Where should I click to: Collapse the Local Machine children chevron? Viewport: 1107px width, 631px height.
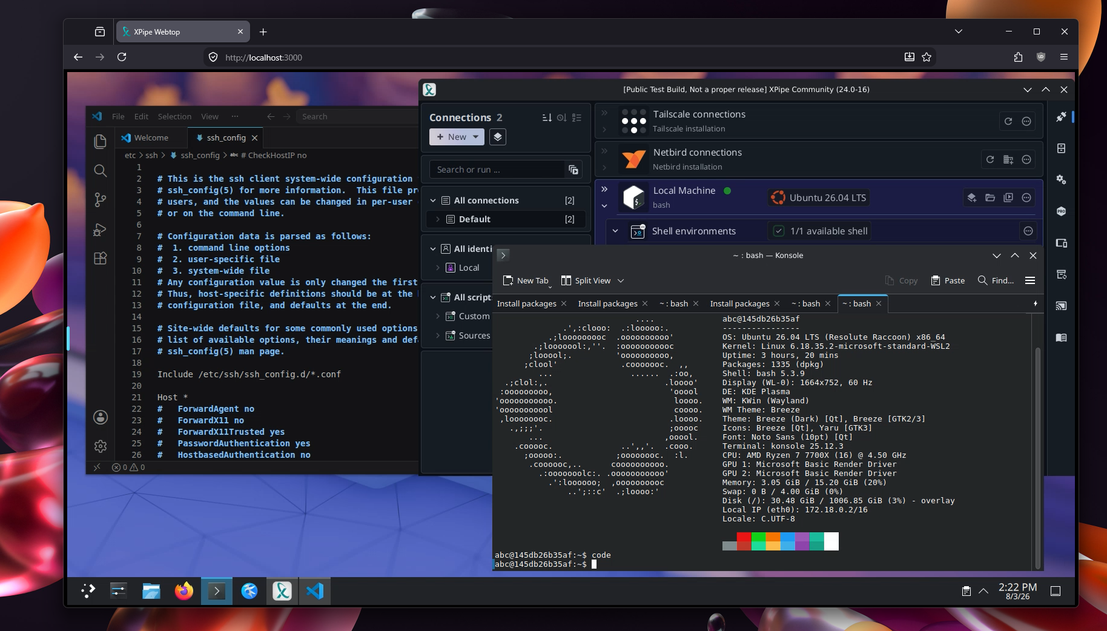click(x=604, y=206)
